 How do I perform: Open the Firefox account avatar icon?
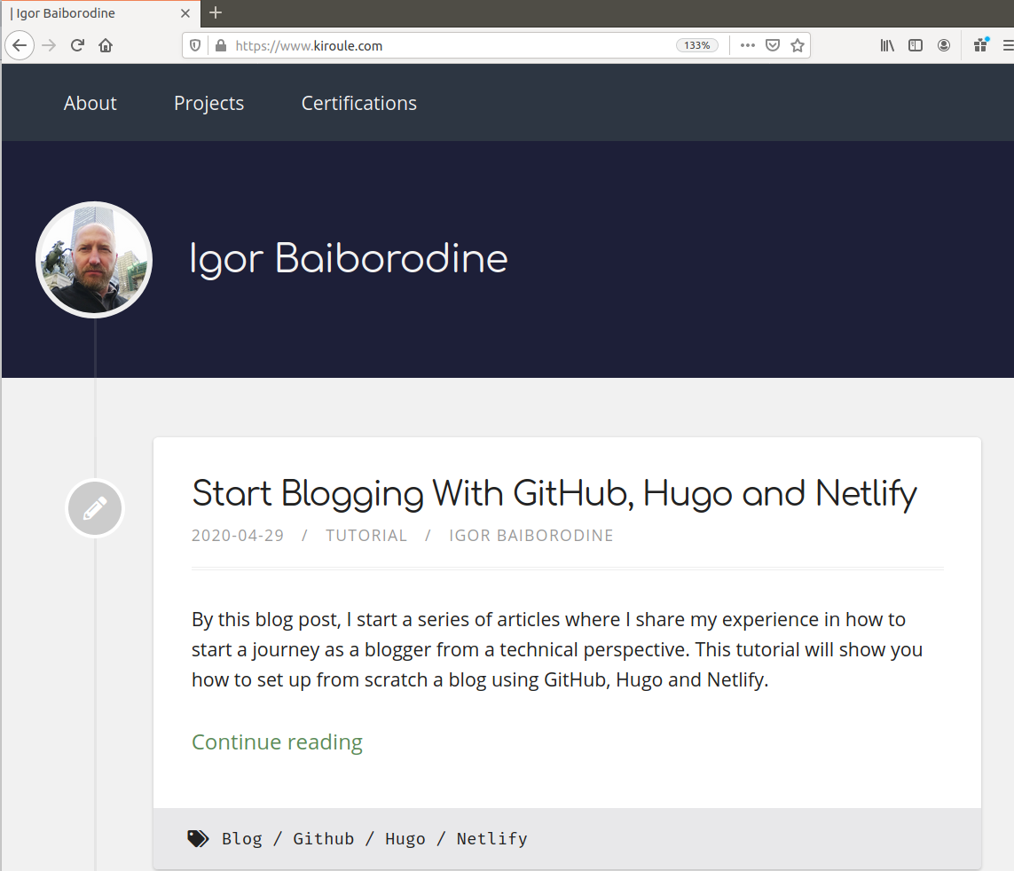944,45
